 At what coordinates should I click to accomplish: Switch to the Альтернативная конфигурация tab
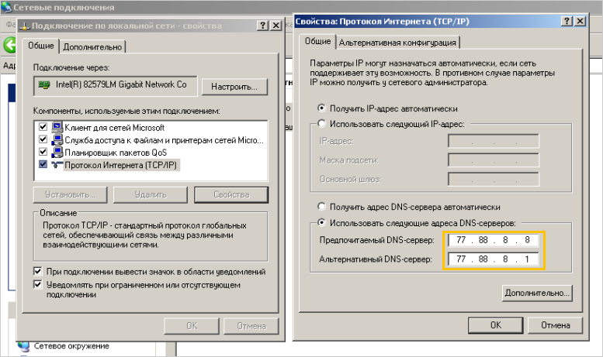(x=399, y=42)
